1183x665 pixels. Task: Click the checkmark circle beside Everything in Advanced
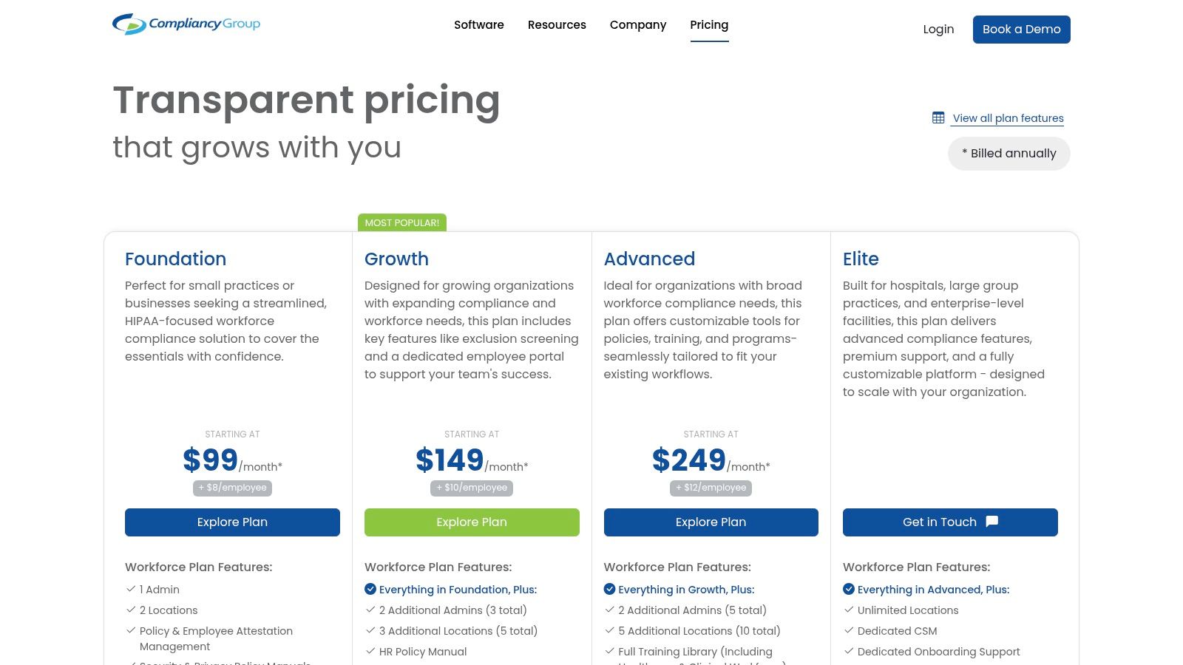tap(849, 589)
